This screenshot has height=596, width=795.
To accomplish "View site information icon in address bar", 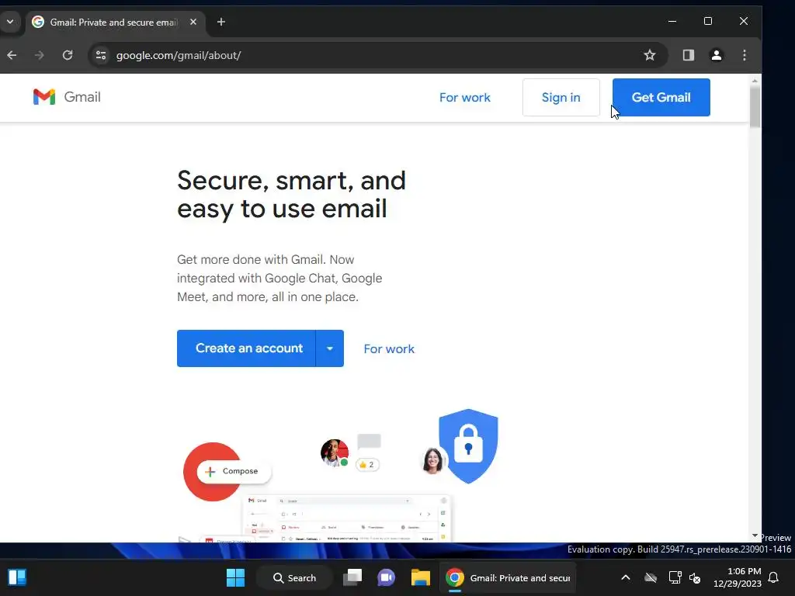I will tap(101, 55).
